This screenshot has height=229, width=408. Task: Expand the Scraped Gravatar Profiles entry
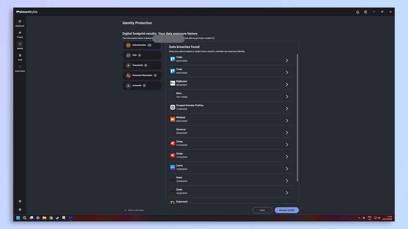[x=287, y=109]
